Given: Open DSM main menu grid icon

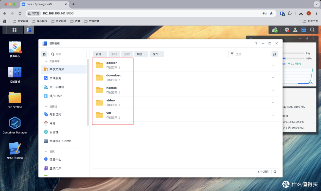Looking at the screenshot, I should tap(15, 30).
